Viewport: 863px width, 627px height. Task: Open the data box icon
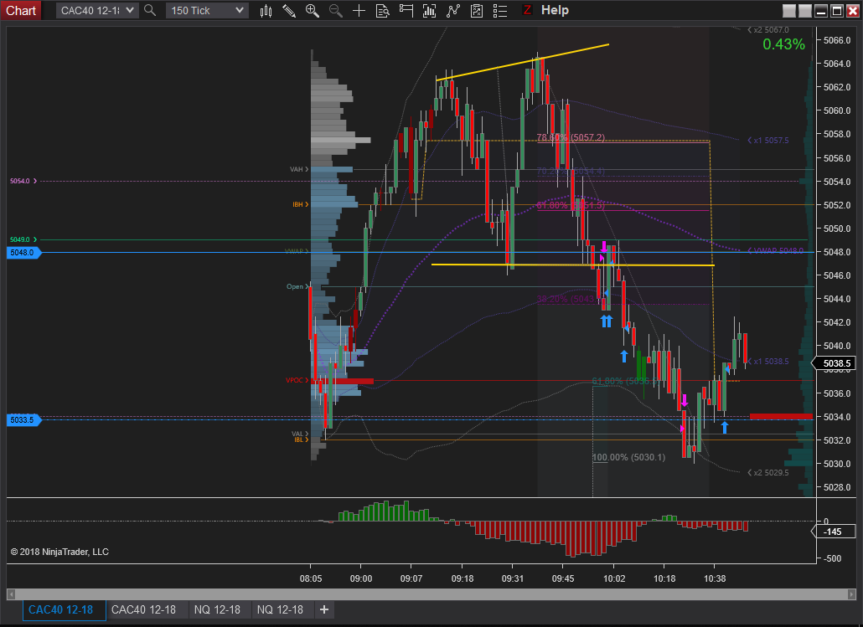(382, 10)
